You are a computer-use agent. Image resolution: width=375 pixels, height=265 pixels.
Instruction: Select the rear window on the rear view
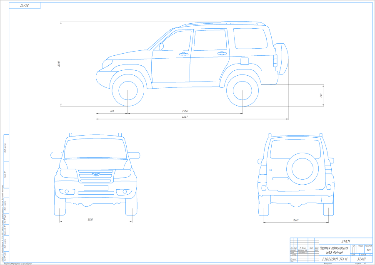[295, 149]
